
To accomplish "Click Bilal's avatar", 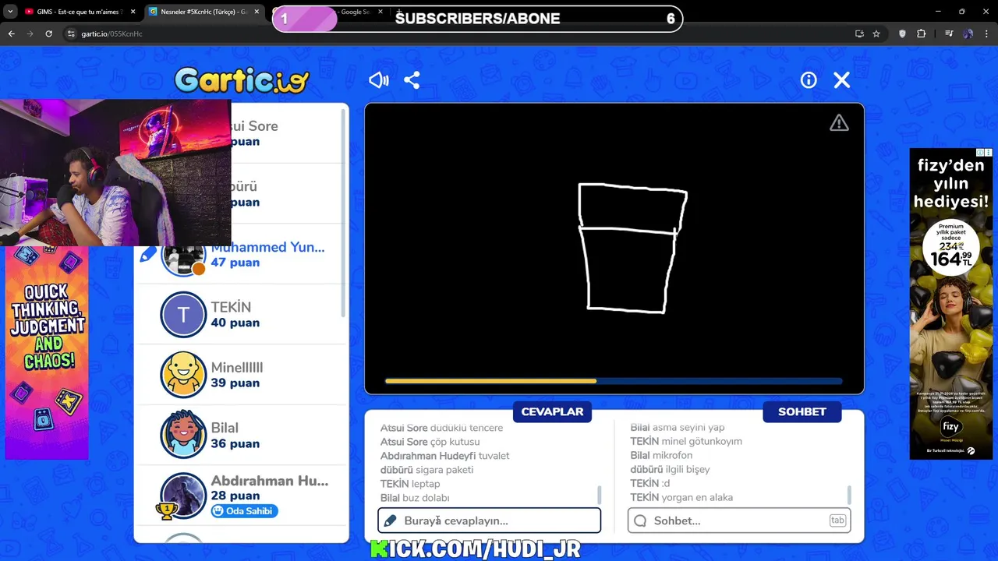I will pos(183,435).
